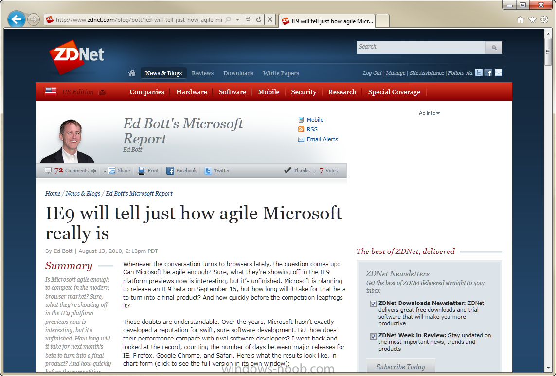Expand the Ad Info dropdown

[x=430, y=113]
